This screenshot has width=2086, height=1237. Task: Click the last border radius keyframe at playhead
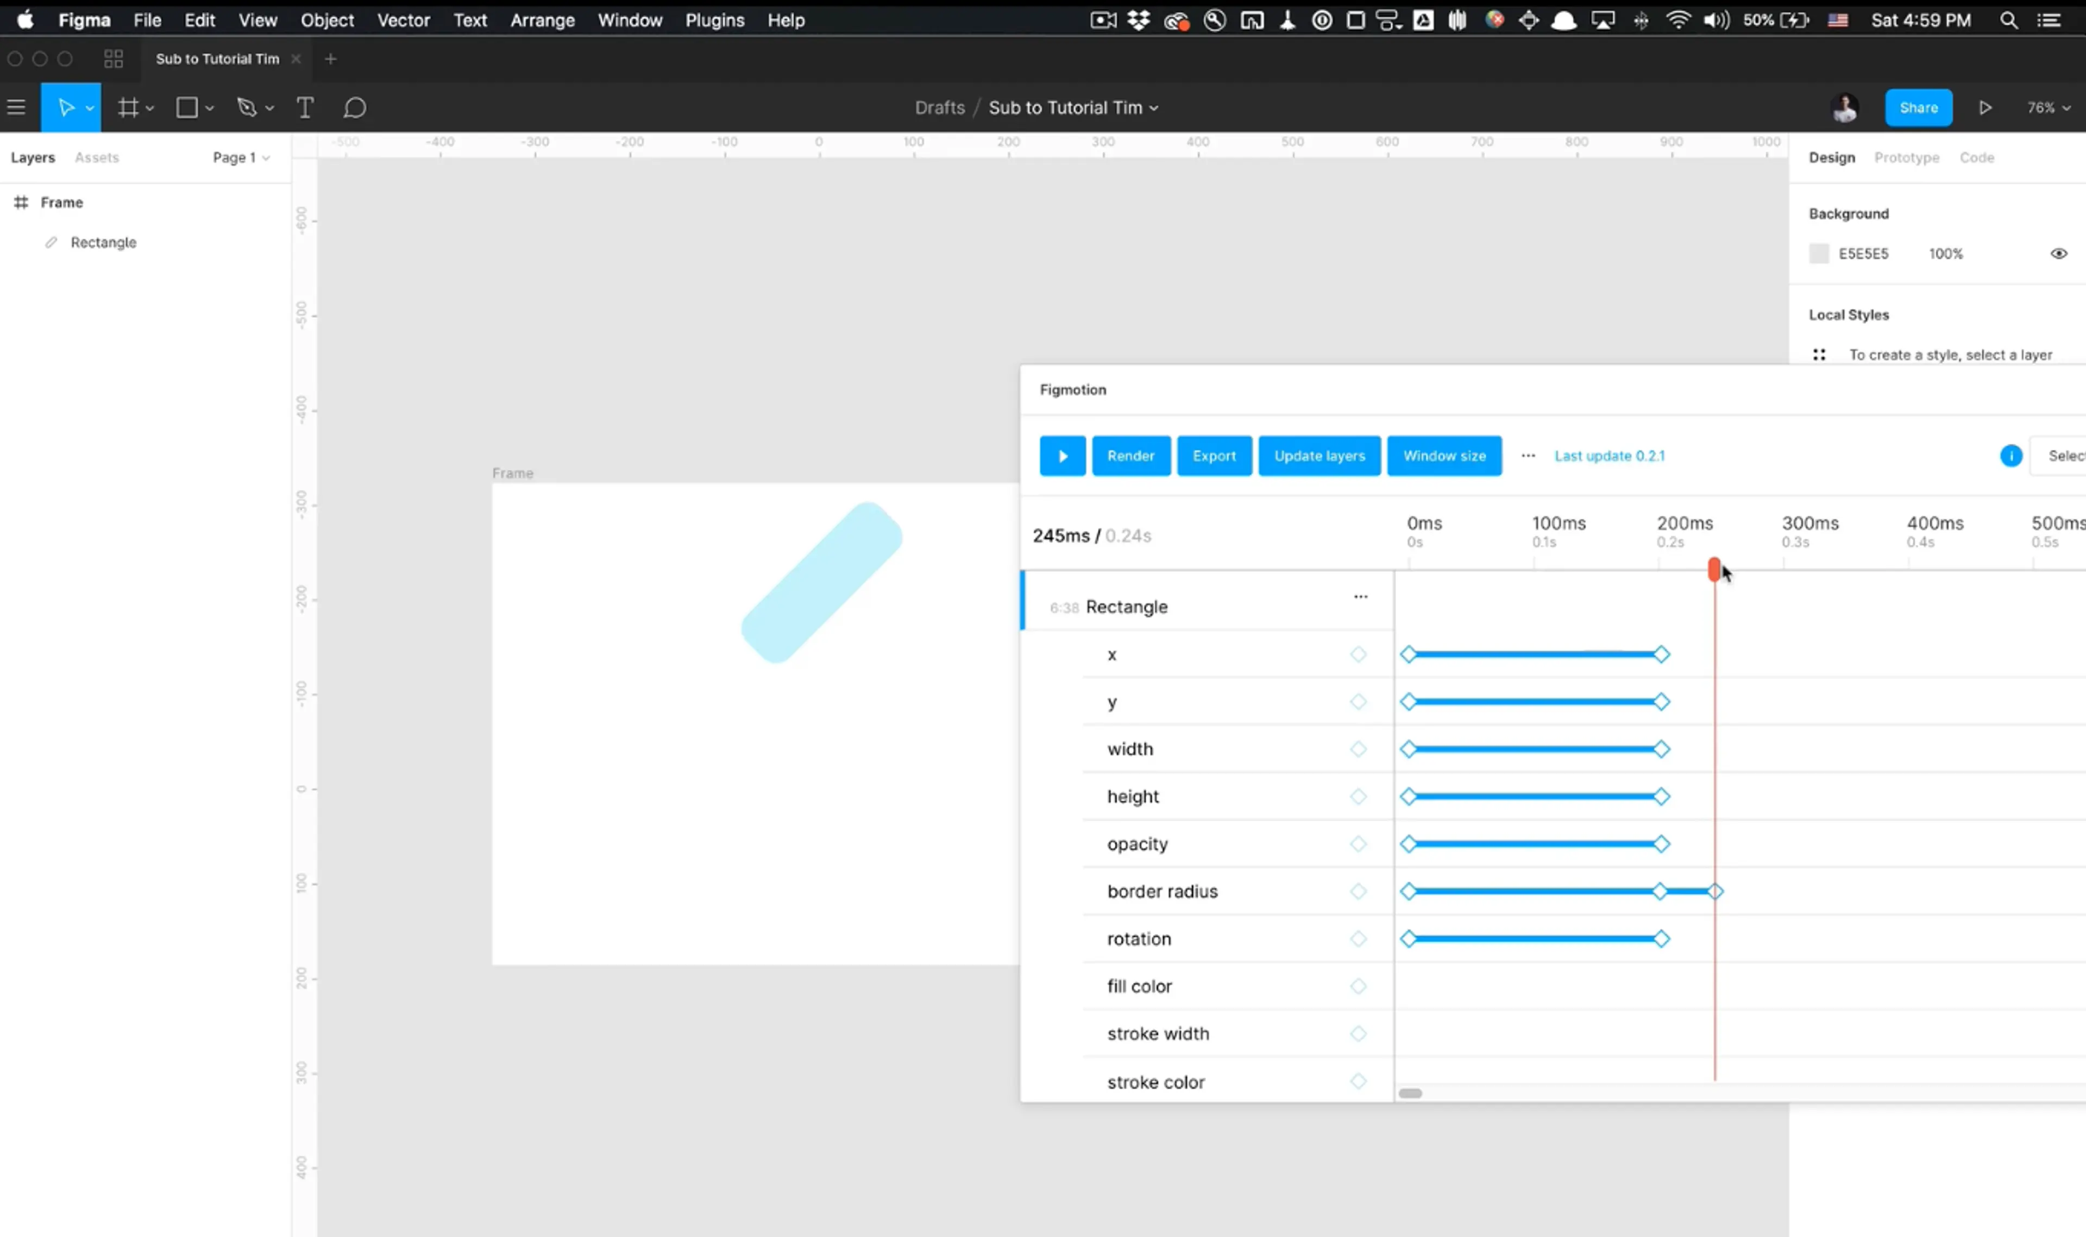click(x=1715, y=892)
